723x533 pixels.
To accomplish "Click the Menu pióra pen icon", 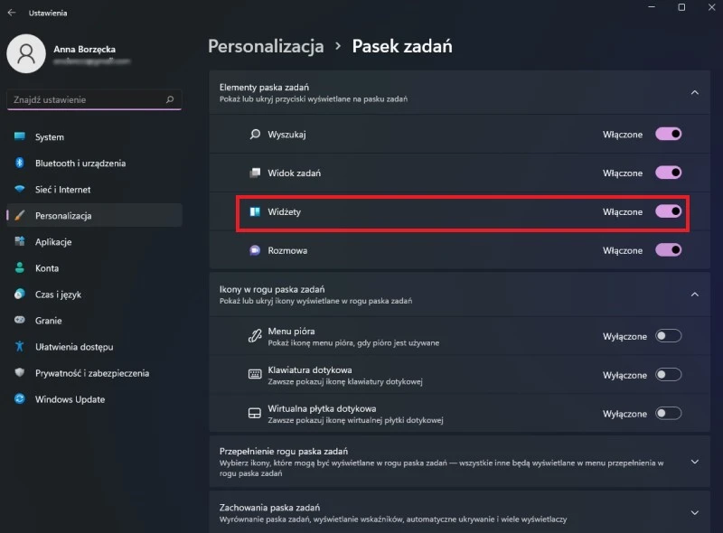I will point(255,336).
